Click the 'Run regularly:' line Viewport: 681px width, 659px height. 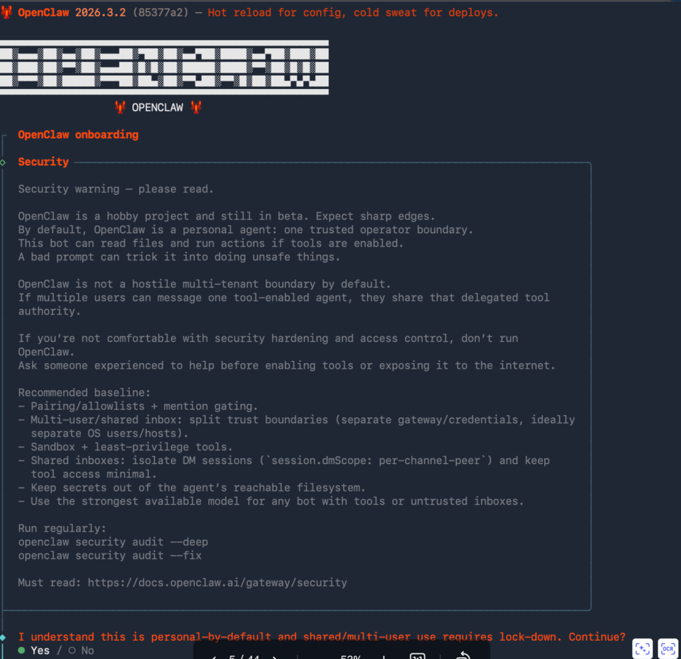(x=62, y=528)
